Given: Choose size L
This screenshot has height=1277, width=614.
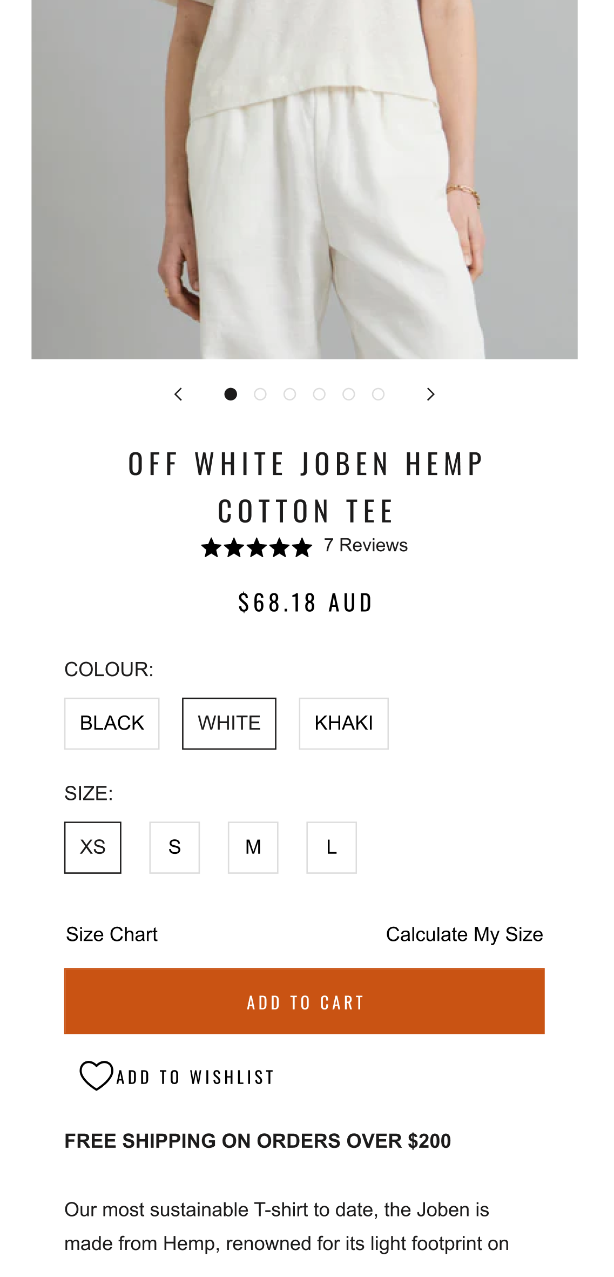Looking at the screenshot, I should coord(332,847).
